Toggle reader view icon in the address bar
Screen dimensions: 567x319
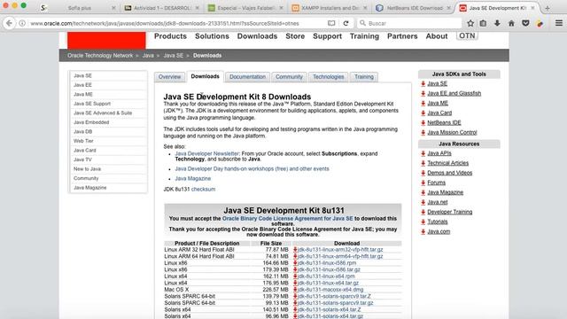pyautogui.click(x=331, y=23)
